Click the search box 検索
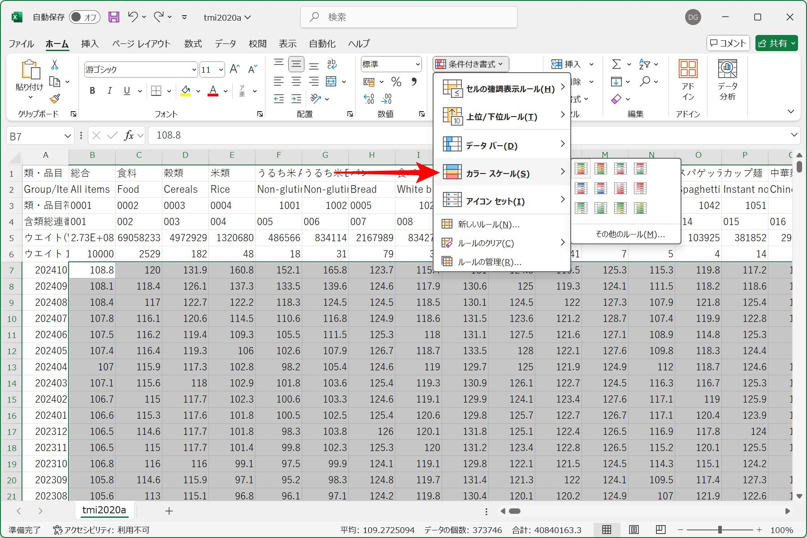 coord(409,17)
